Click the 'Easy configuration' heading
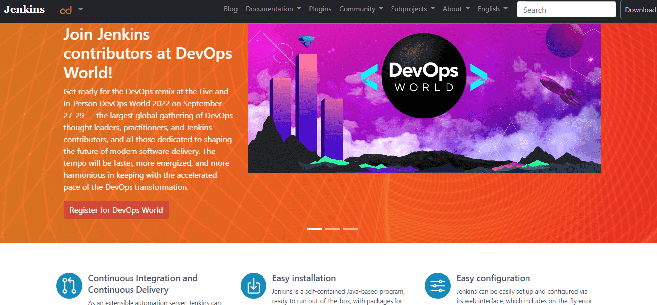Screen dimensions: 657x305 493,278
